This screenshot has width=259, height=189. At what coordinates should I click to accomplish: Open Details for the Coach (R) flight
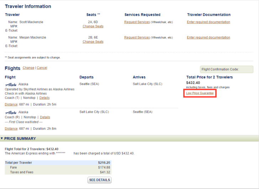point(45,117)
